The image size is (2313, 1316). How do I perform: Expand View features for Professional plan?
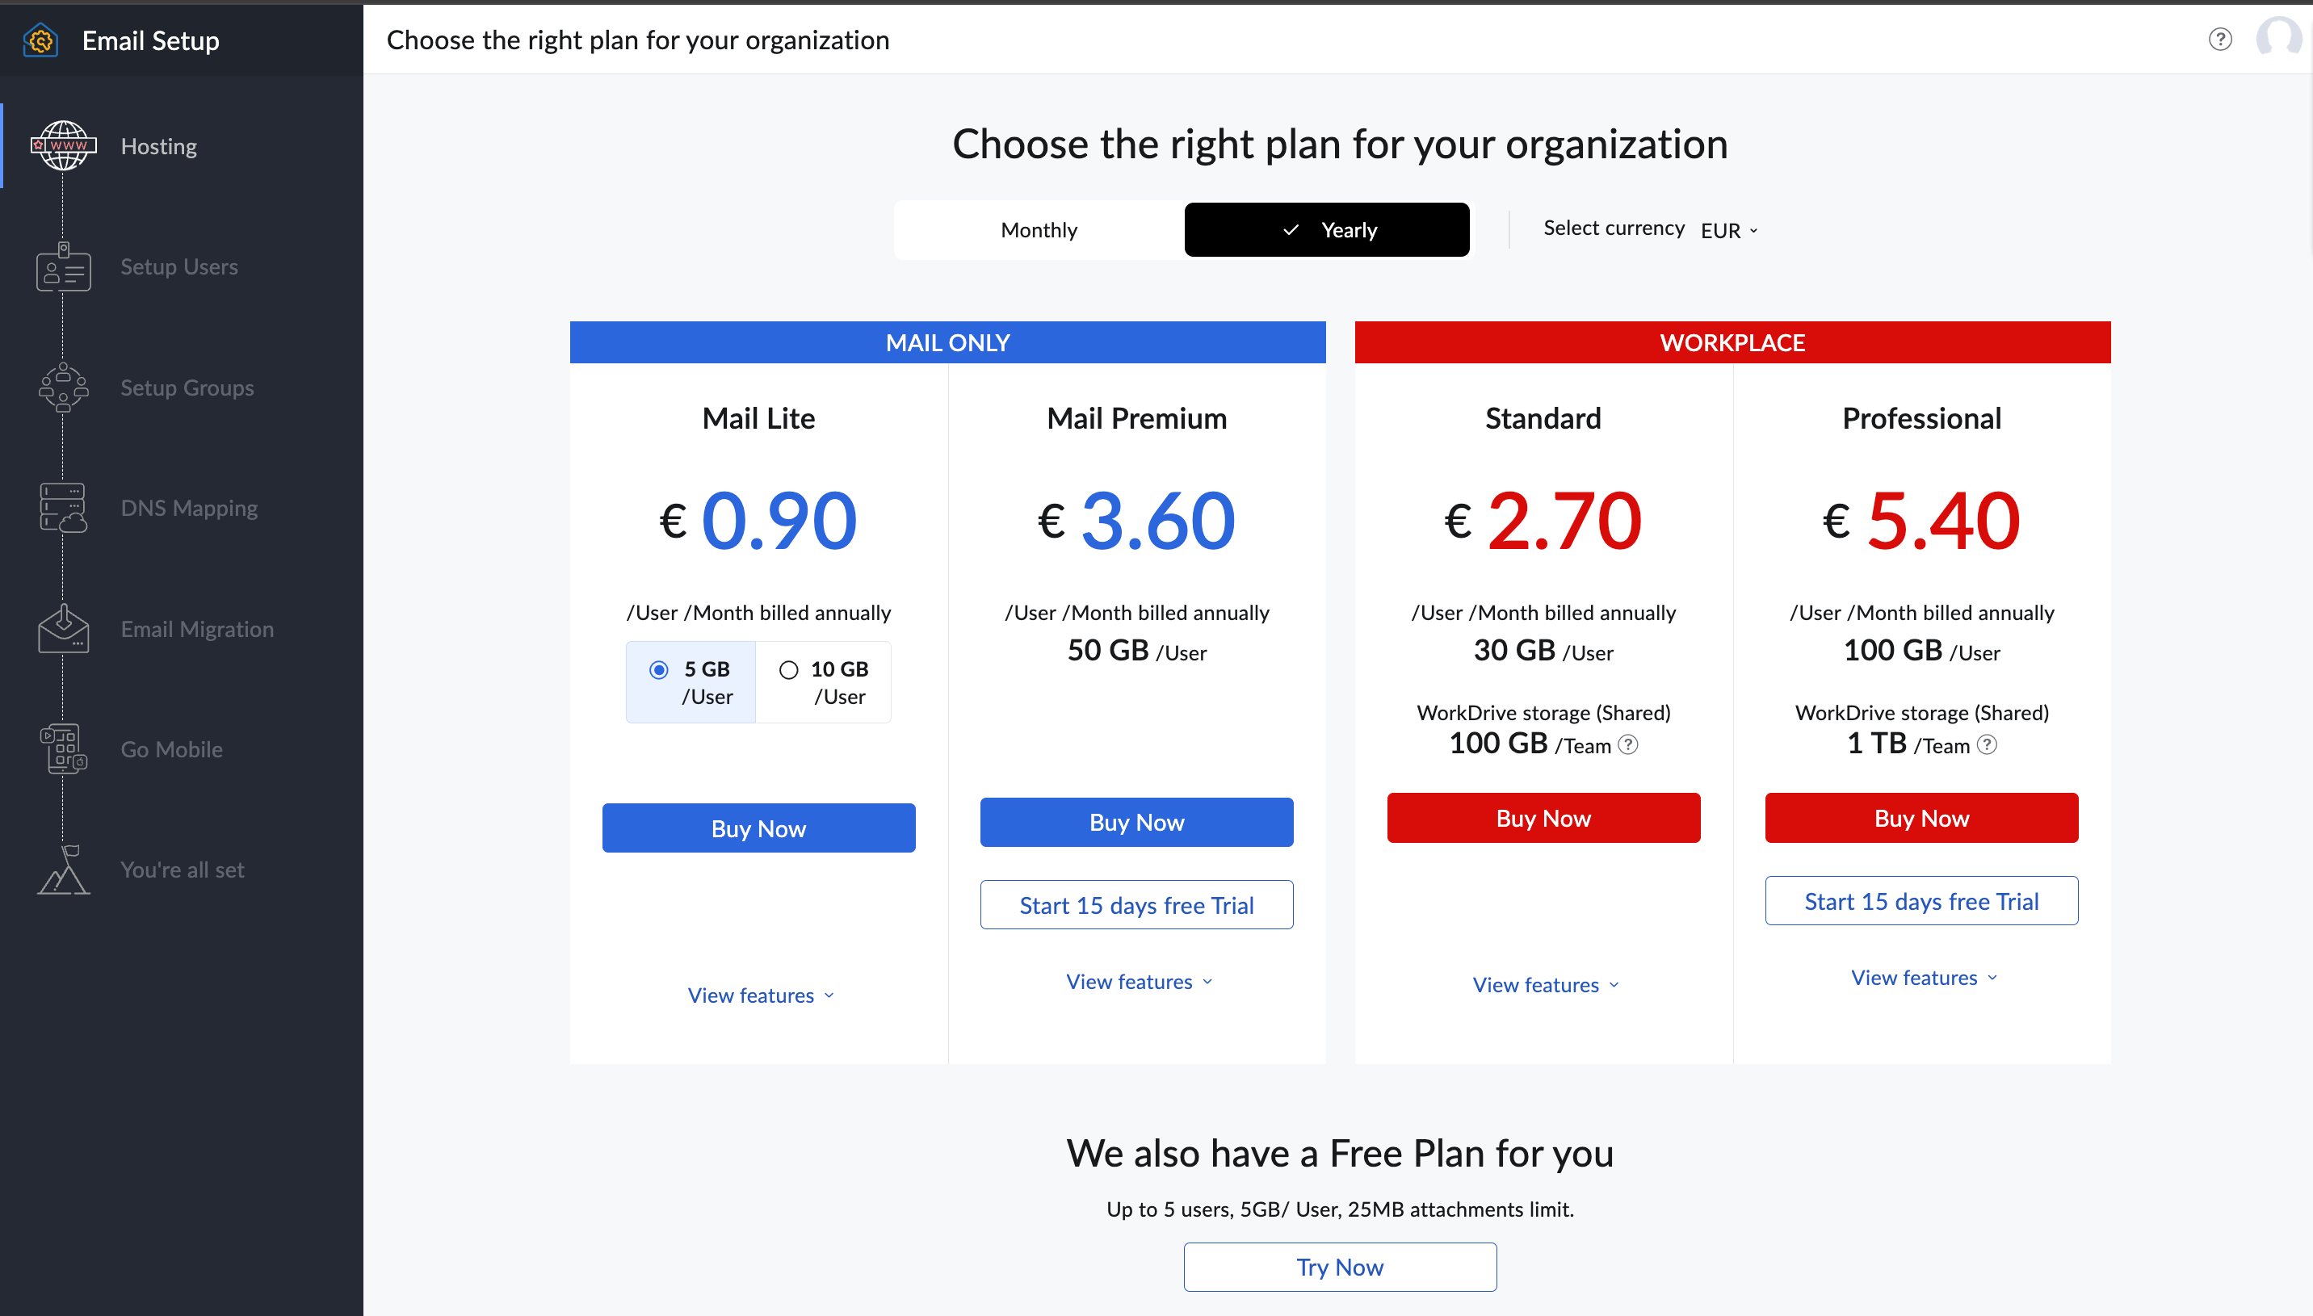tap(1923, 978)
